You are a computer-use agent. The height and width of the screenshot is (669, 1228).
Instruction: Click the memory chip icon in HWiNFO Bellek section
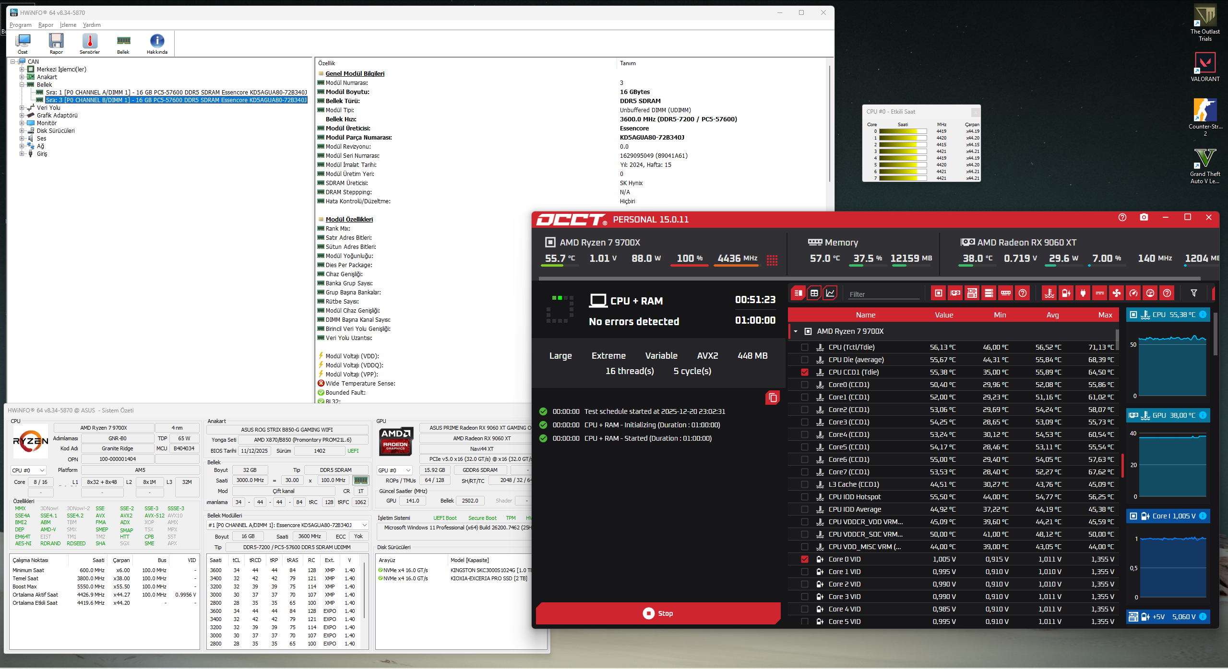coord(360,480)
